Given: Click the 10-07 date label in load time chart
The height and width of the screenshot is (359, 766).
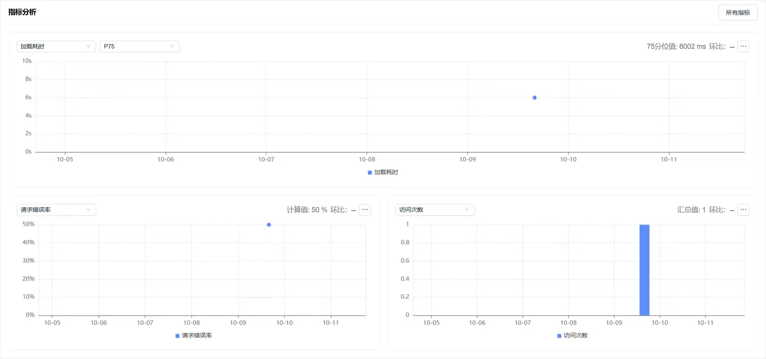Looking at the screenshot, I should click(266, 159).
